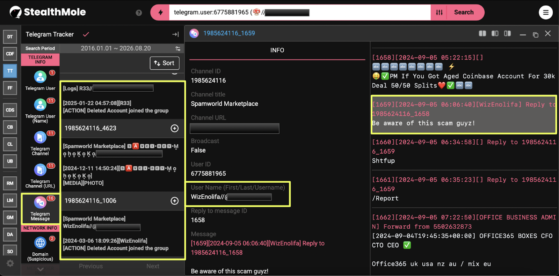Select the Telegram Channel category
Viewport: 559px width, 276px height.
pyautogui.click(x=40, y=143)
